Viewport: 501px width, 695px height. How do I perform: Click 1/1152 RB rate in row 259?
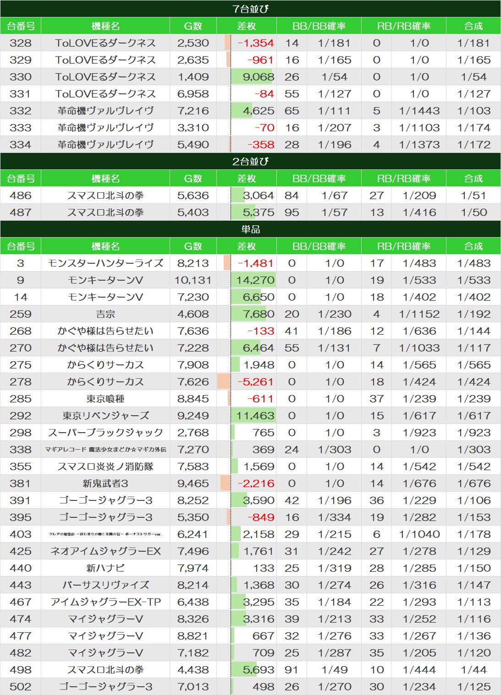(x=419, y=314)
